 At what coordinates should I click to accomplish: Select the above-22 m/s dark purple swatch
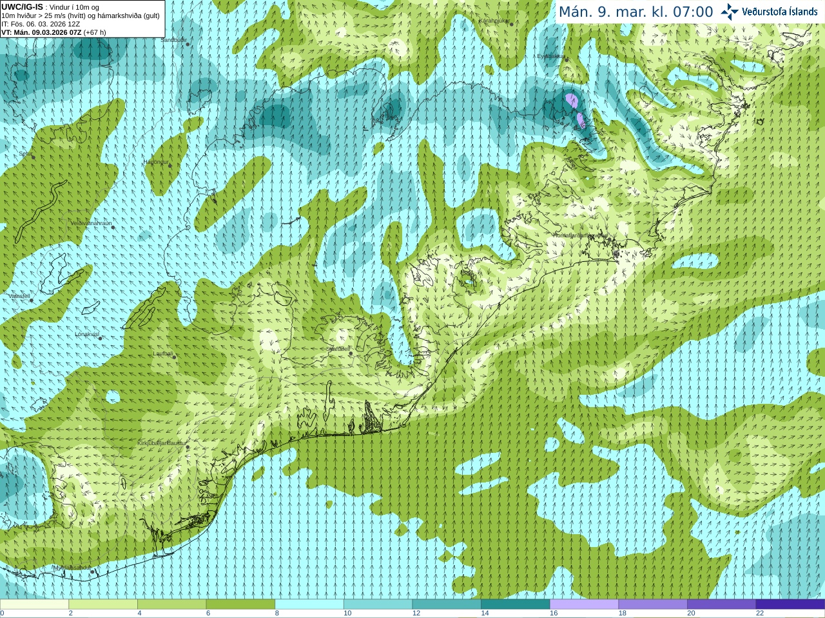[x=790, y=604]
